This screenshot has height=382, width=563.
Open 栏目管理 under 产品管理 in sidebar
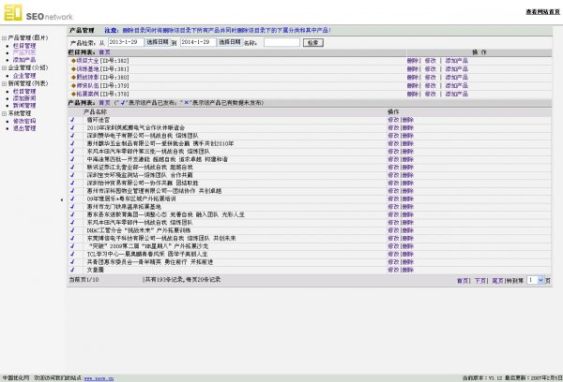[x=24, y=46]
